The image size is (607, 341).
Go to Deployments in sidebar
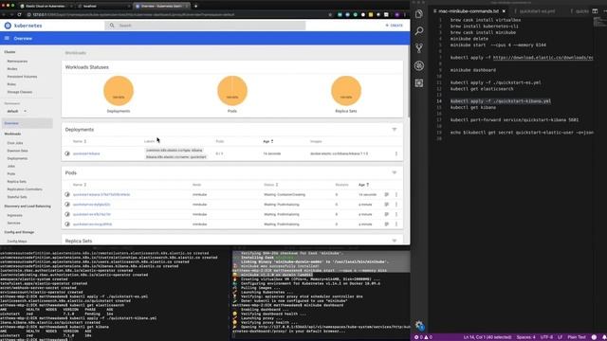(17, 158)
